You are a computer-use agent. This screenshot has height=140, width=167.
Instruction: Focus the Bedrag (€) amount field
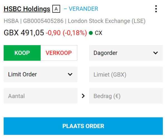[126, 96]
